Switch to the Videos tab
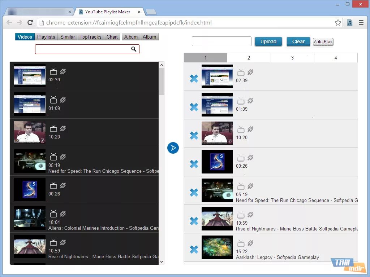 coord(25,37)
